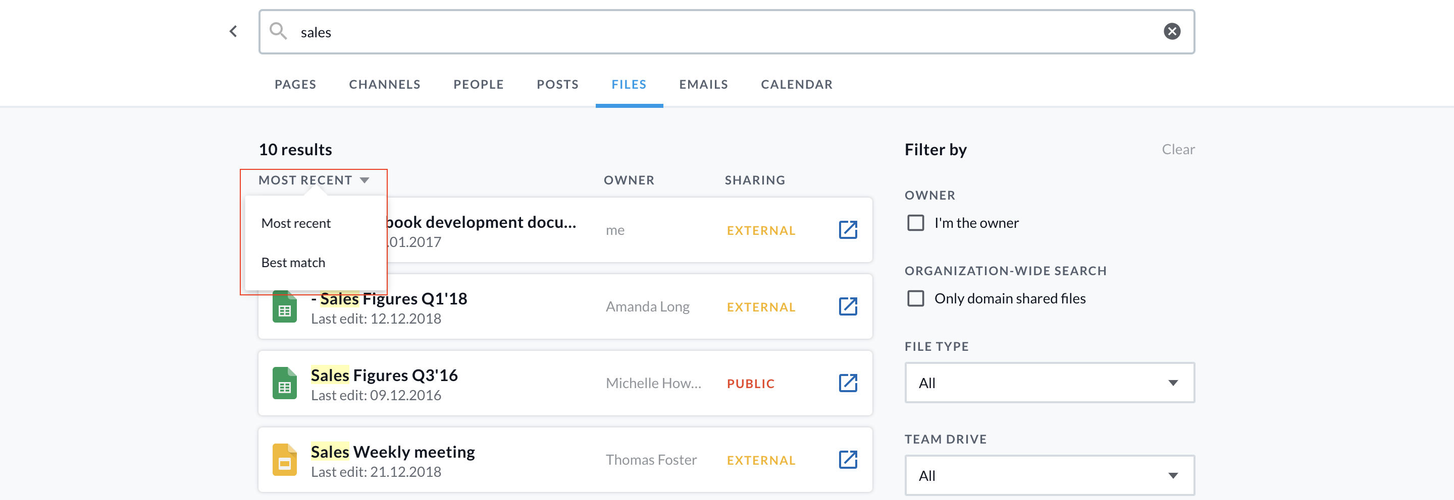This screenshot has height=500, width=1454.
Task: Click the magnifying glass search icon
Action: [x=278, y=32]
